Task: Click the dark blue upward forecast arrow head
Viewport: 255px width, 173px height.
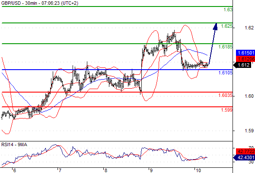Action: (215, 26)
